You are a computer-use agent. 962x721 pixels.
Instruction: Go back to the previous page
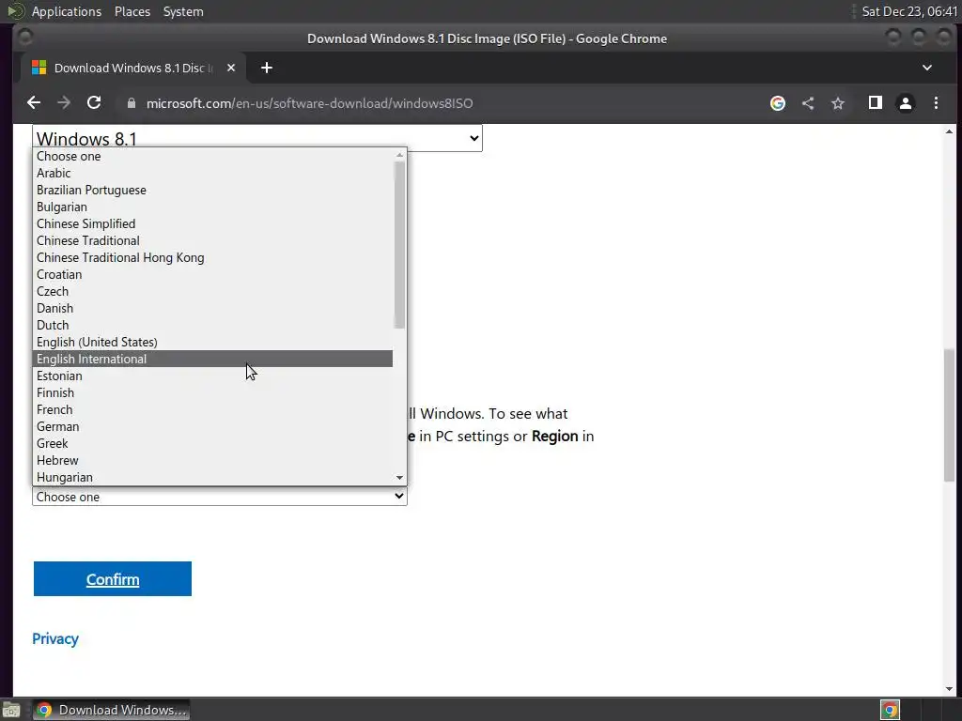point(34,103)
